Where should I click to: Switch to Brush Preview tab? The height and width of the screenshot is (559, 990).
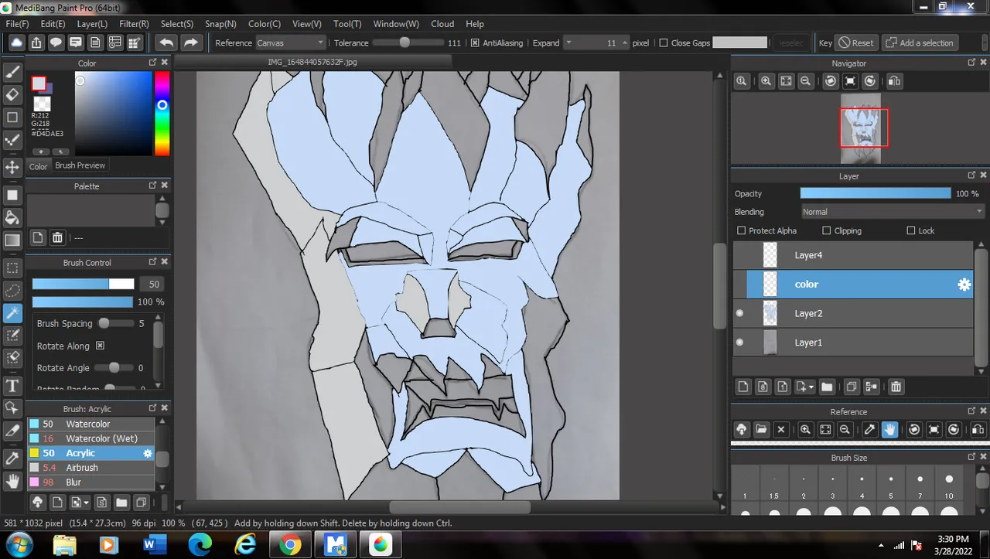point(80,165)
